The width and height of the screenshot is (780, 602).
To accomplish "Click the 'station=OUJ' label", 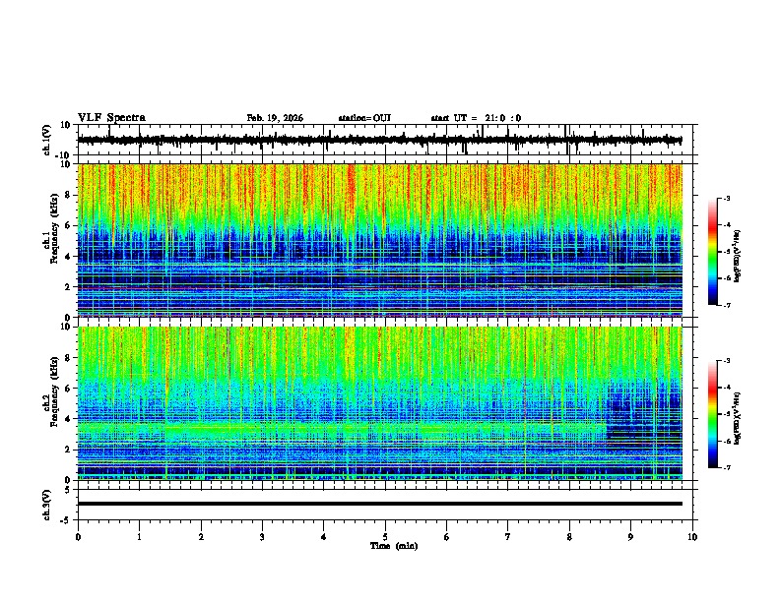I will coord(364,118).
